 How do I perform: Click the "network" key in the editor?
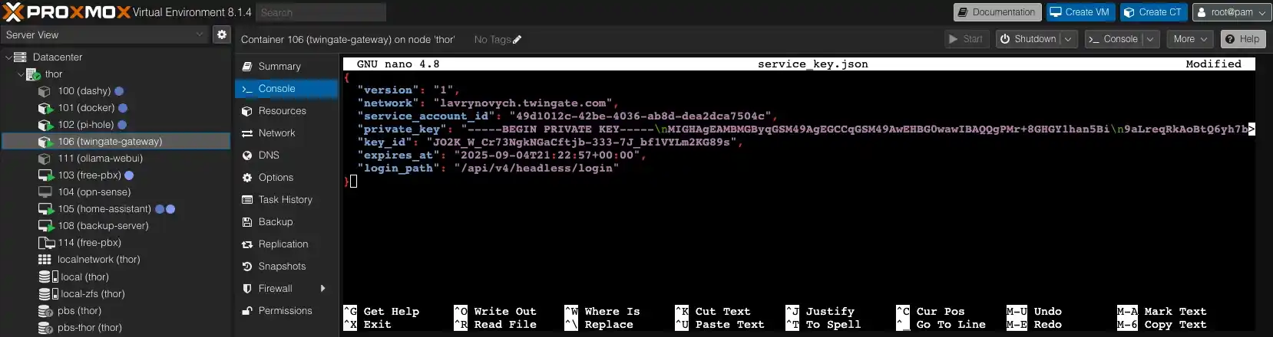(388, 103)
